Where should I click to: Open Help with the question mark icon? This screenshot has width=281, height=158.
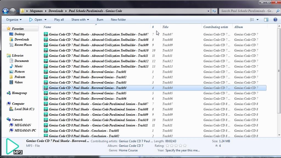(275, 20)
